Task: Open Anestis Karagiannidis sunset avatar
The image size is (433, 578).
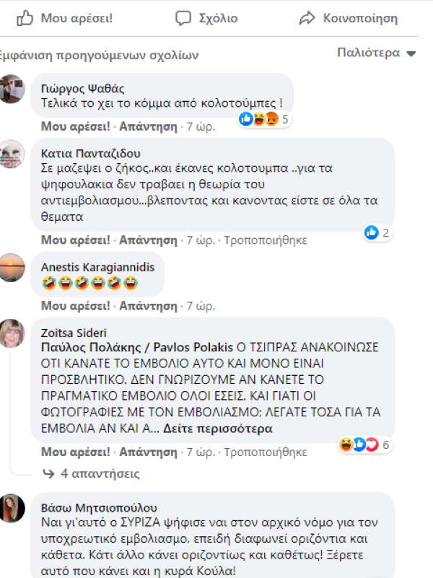Action: [x=12, y=268]
